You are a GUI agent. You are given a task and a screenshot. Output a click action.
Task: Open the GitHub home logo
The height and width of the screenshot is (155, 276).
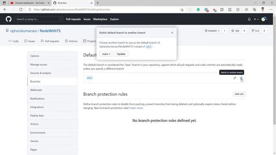point(9,19)
